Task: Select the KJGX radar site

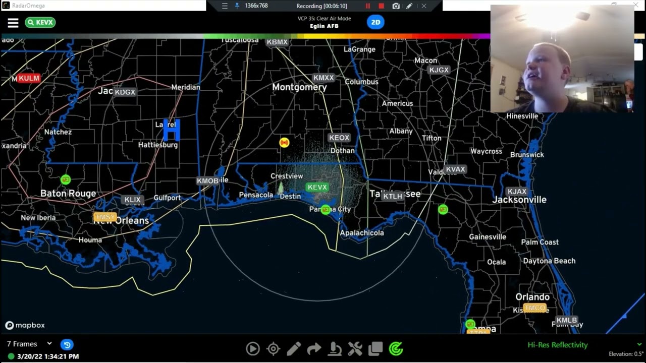Action: (x=439, y=70)
